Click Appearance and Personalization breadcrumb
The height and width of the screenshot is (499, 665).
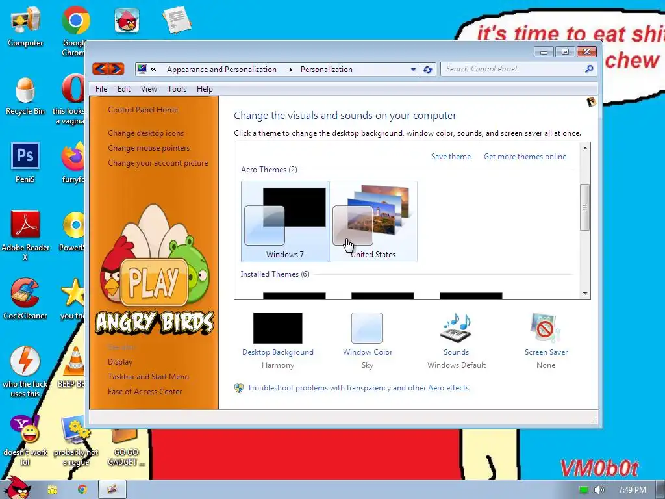click(221, 69)
